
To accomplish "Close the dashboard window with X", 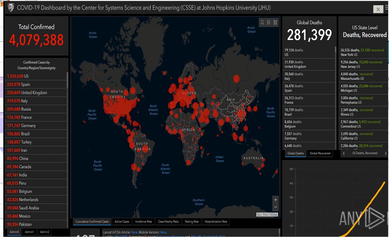I will point(378,9).
